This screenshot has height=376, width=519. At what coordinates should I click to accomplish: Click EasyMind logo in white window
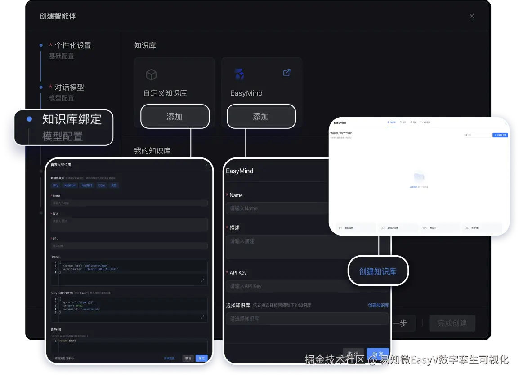pyautogui.click(x=340, y=123)
